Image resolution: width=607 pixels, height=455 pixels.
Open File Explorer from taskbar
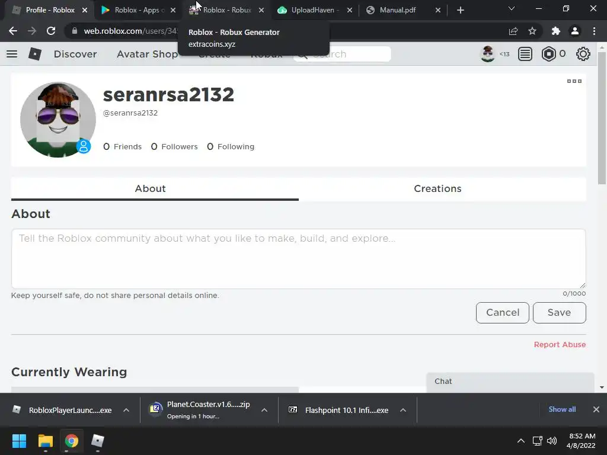point(45,441)
